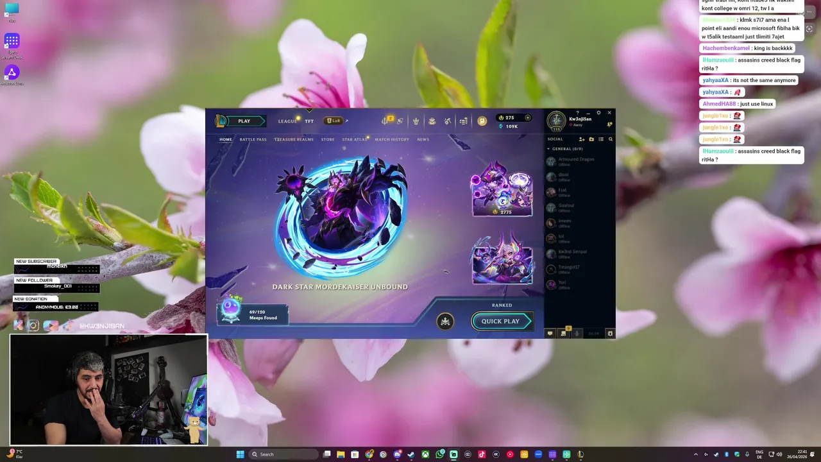The height and width of the screenshot is (462, 821).
Task: Open the store coins icon
Action: [x=463, y=121]
